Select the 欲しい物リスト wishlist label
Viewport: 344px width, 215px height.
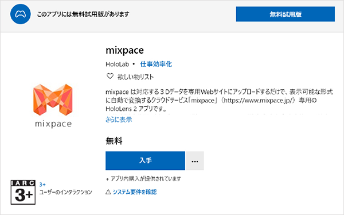coord(135,77)
